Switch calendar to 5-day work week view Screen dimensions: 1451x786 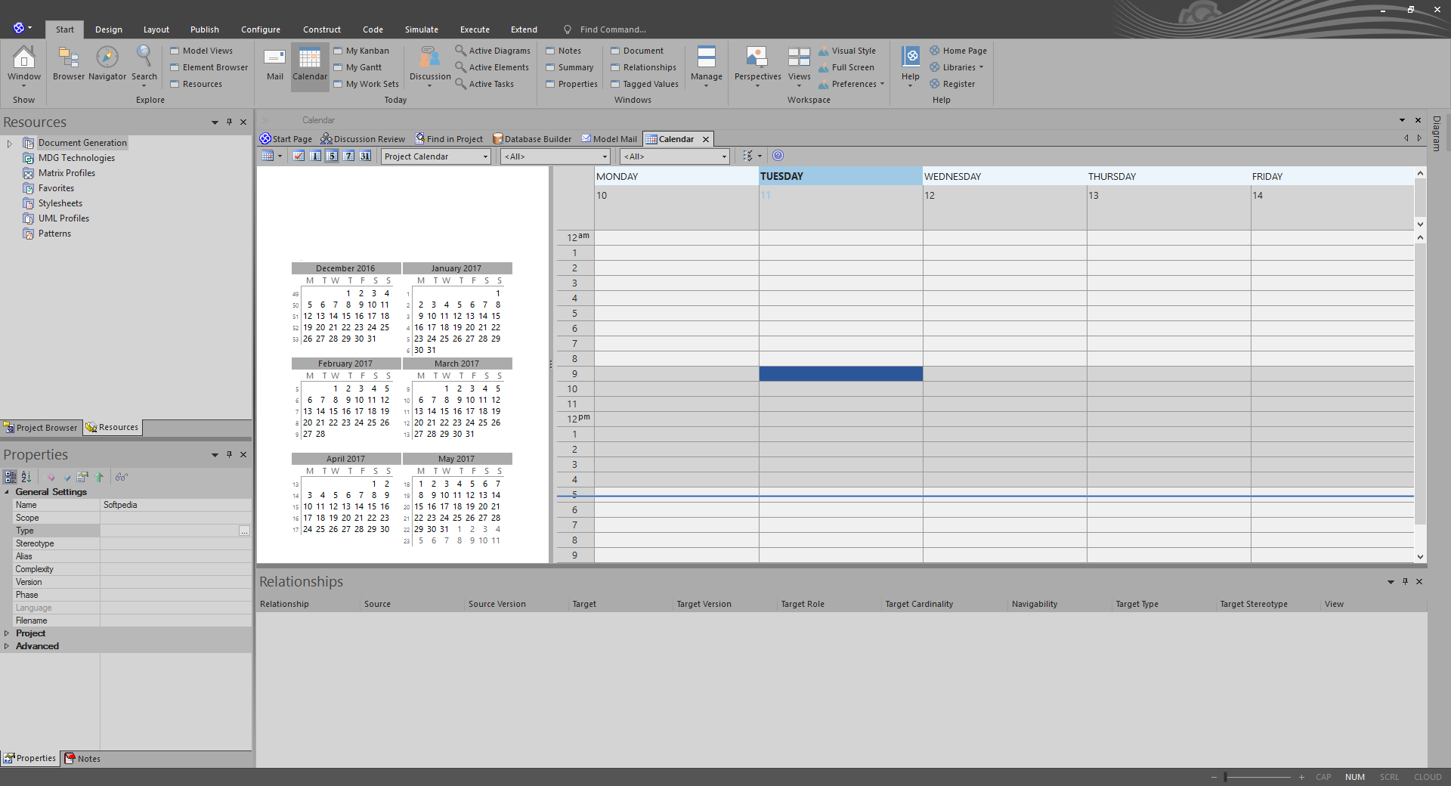click(332, 156)
